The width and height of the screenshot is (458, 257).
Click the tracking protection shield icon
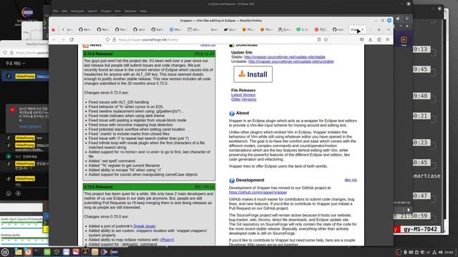108,40
